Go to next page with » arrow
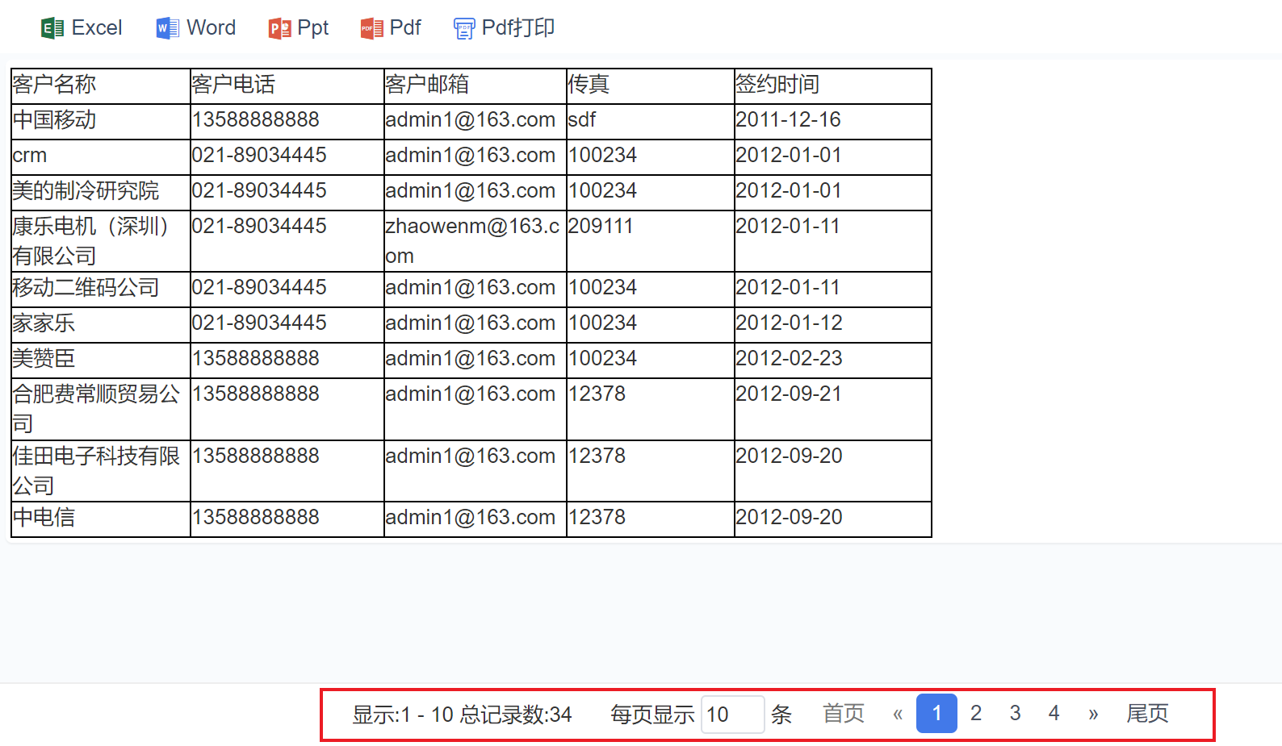Viewport: 1282px width, 746px height. (1093, 714)
